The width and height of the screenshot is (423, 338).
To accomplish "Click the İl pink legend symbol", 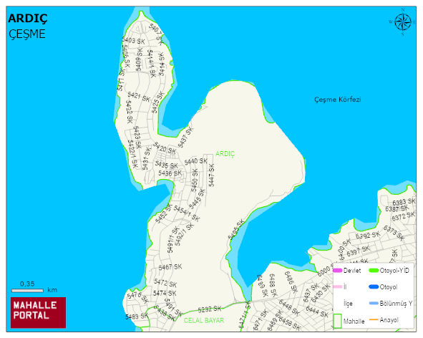I will tap(338, 287).
